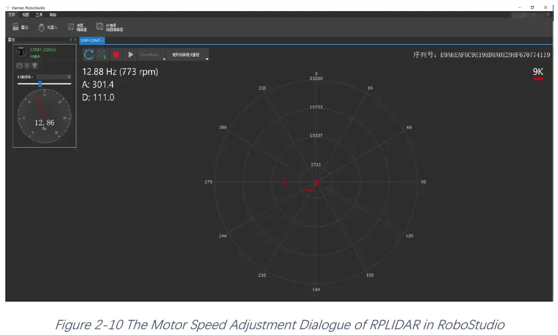Click the 16703 range ring label

316,107
